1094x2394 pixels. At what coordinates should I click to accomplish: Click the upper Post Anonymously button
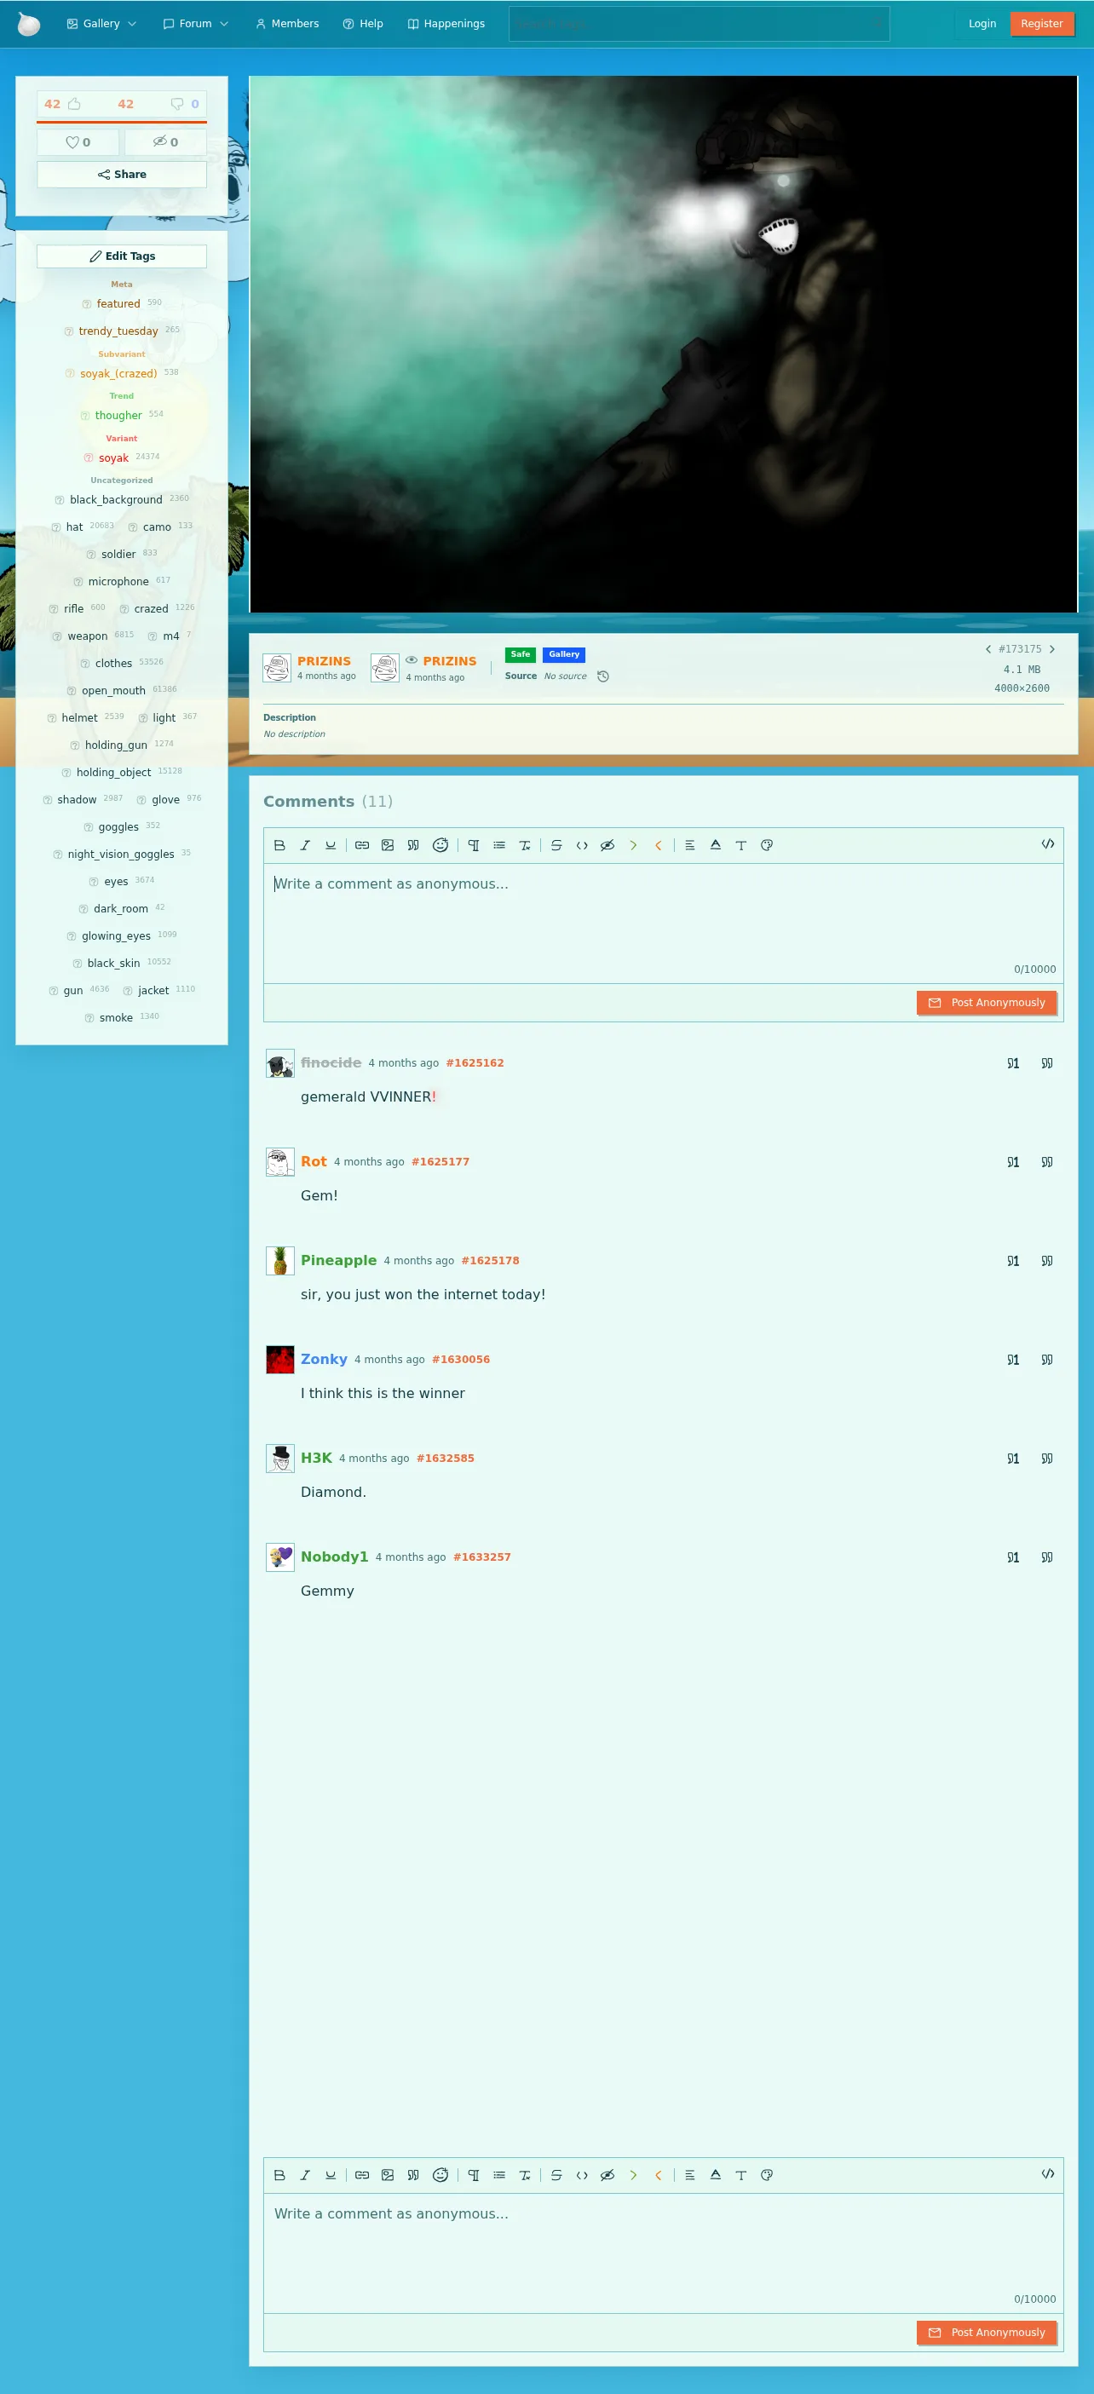click(x=986, y=1003)
